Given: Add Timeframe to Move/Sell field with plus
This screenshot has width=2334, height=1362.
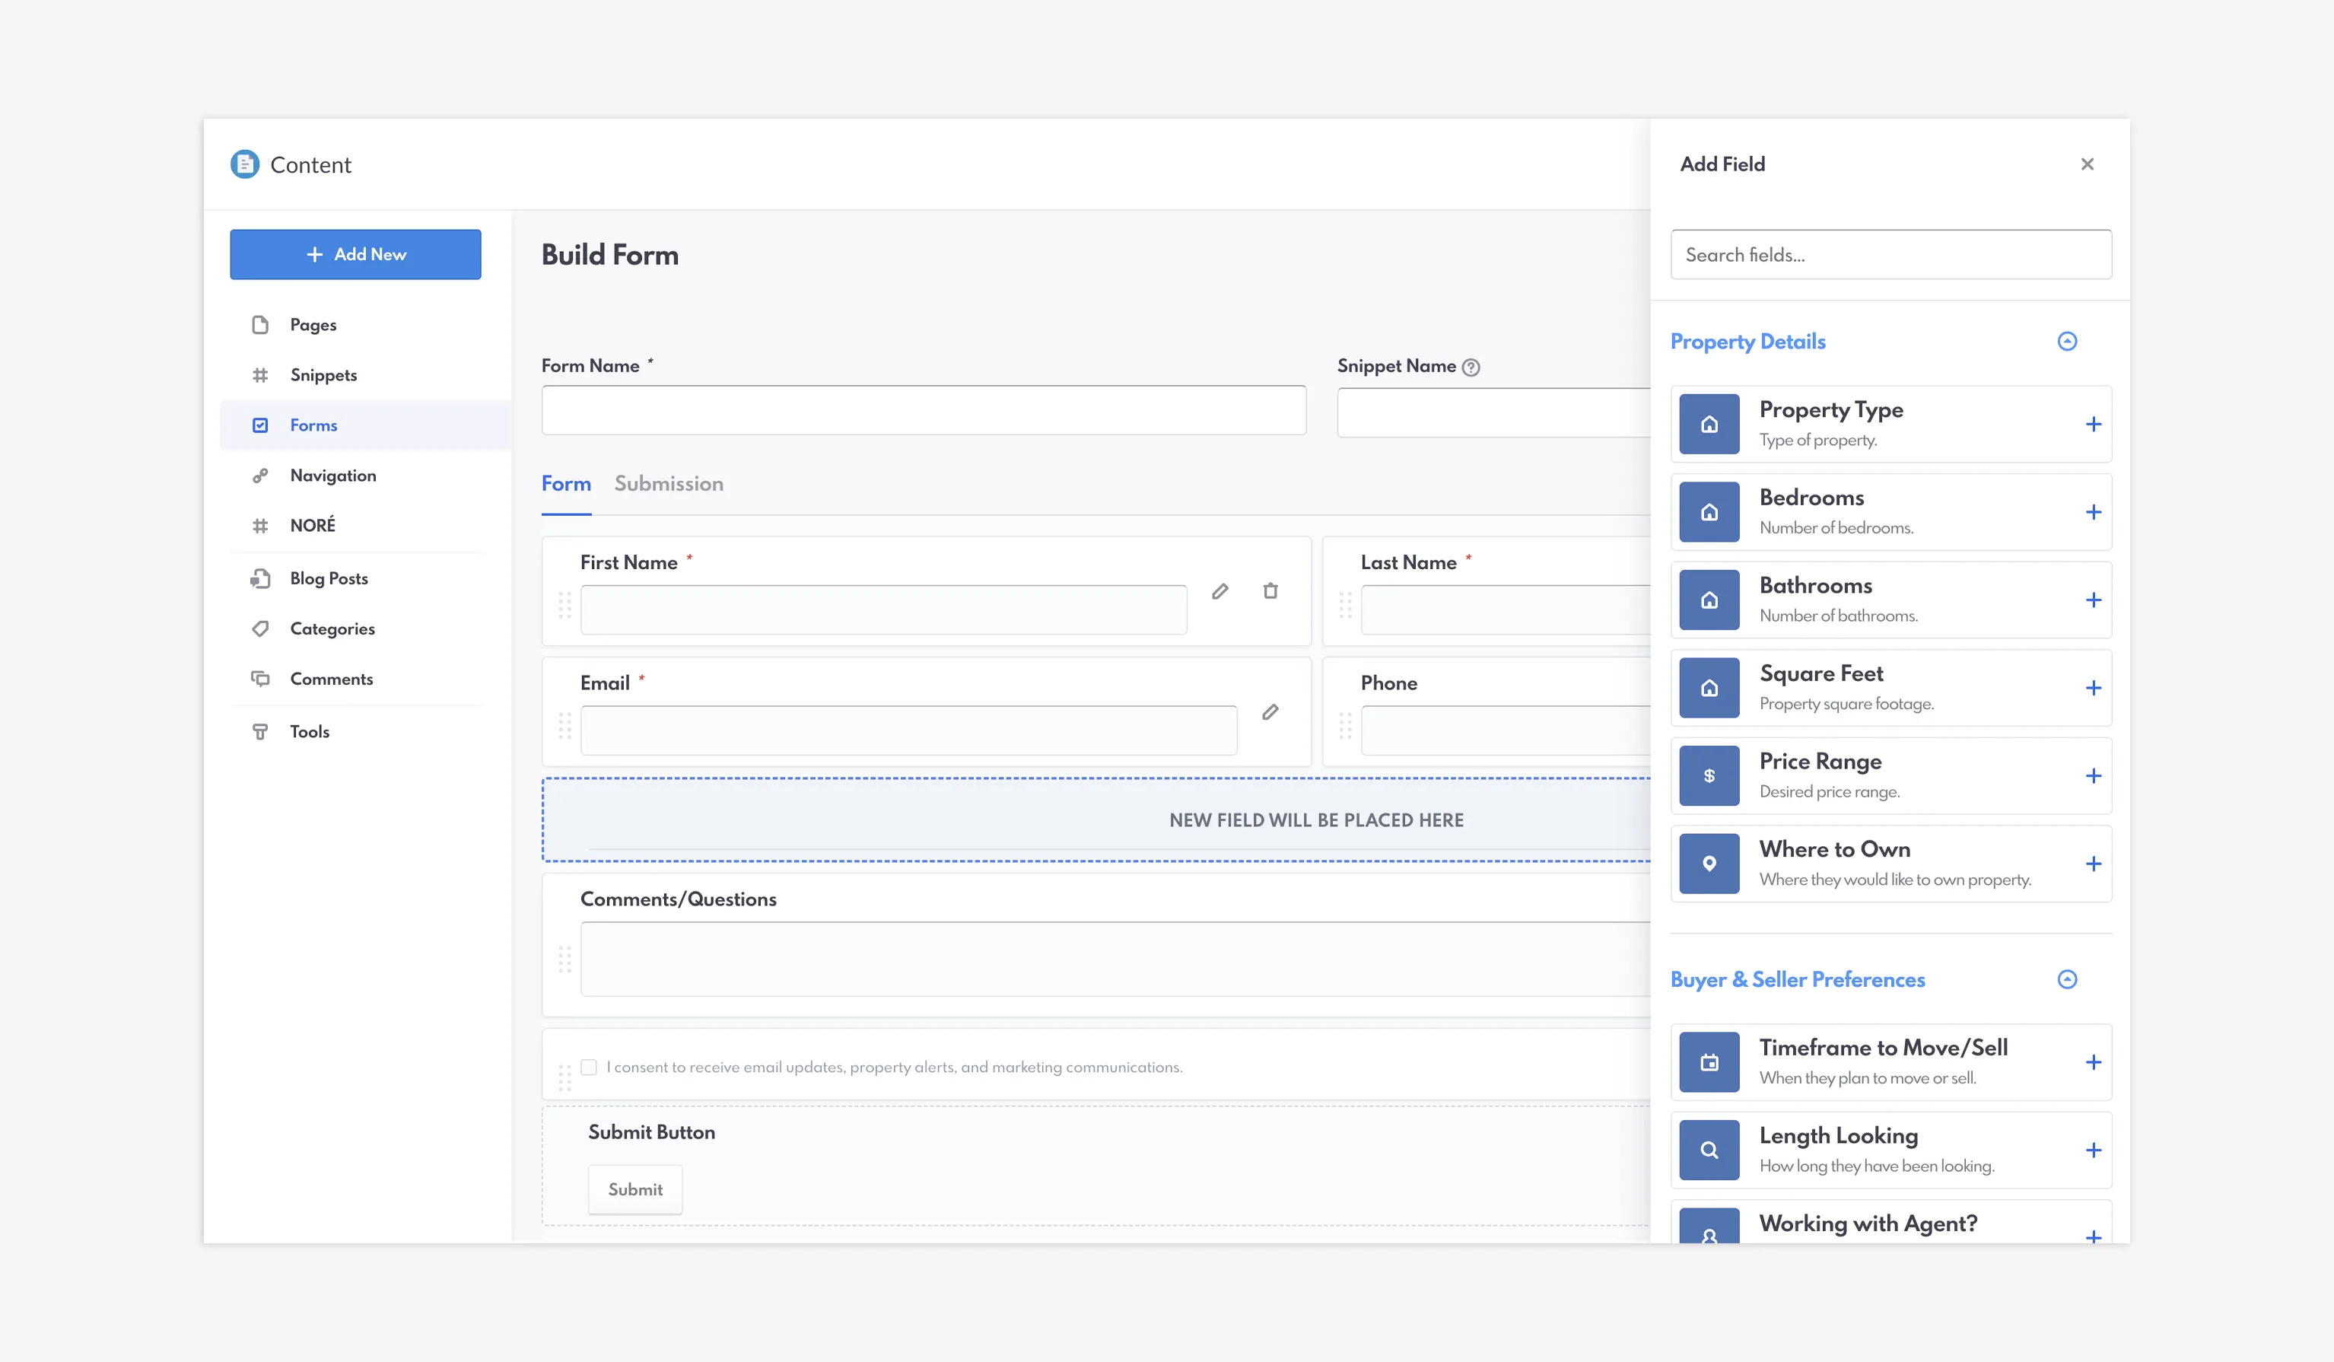Looking at the screenshot, I should click(x=2093, y=1063).
